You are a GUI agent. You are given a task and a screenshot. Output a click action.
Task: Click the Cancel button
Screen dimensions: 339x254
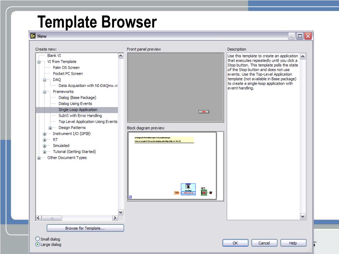(x=264, y=243)
